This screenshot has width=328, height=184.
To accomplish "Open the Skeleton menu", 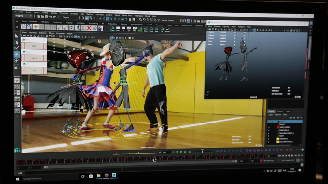I will click(74, 14).
